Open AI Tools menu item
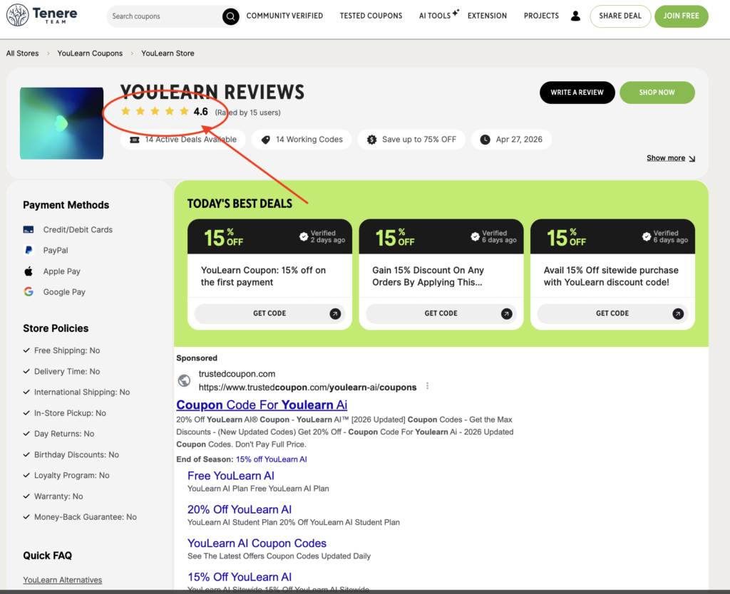This screenshot has height=594, width=730. [435, 16]
